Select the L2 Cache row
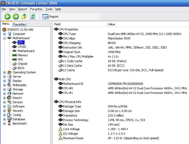 (x=121, y=70)
